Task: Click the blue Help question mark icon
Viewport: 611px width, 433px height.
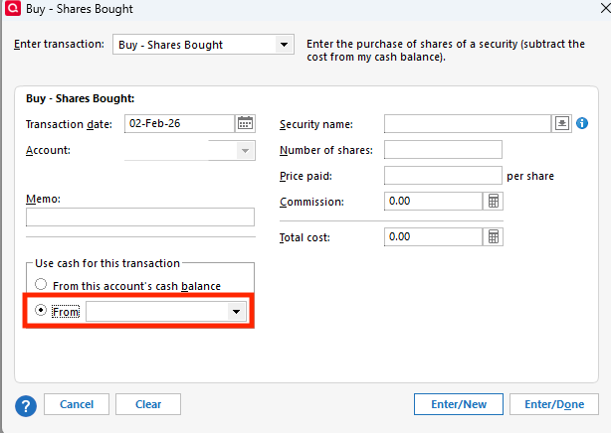Action: (26, 405)
